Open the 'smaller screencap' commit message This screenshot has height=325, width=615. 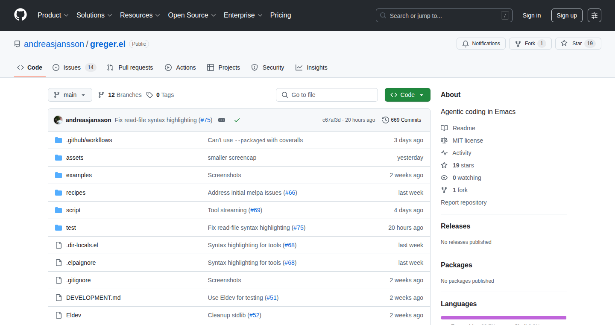click(232, 158)
